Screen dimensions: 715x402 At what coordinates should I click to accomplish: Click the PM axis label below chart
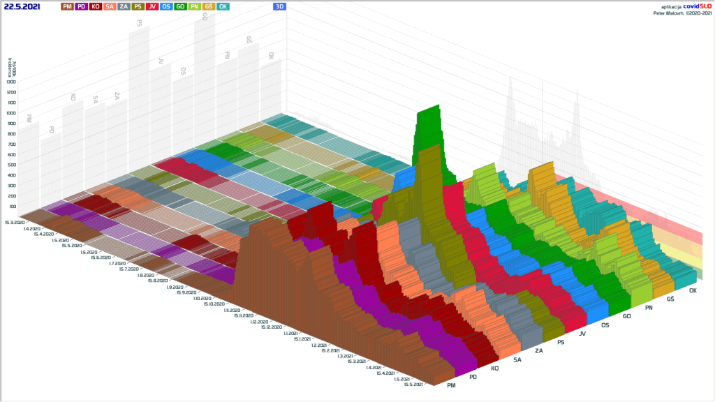[x=451, y=385]
